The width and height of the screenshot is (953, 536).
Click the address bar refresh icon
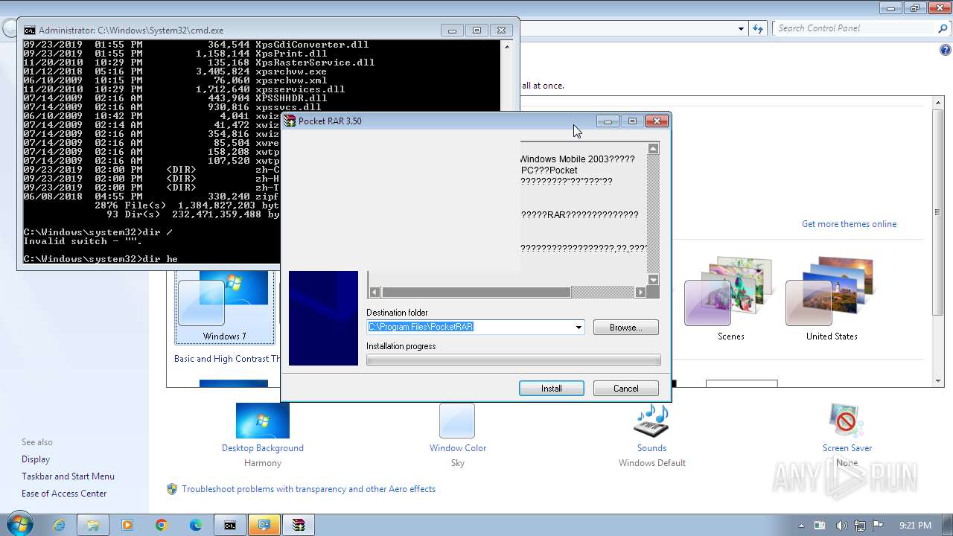[x=758, y=28]
